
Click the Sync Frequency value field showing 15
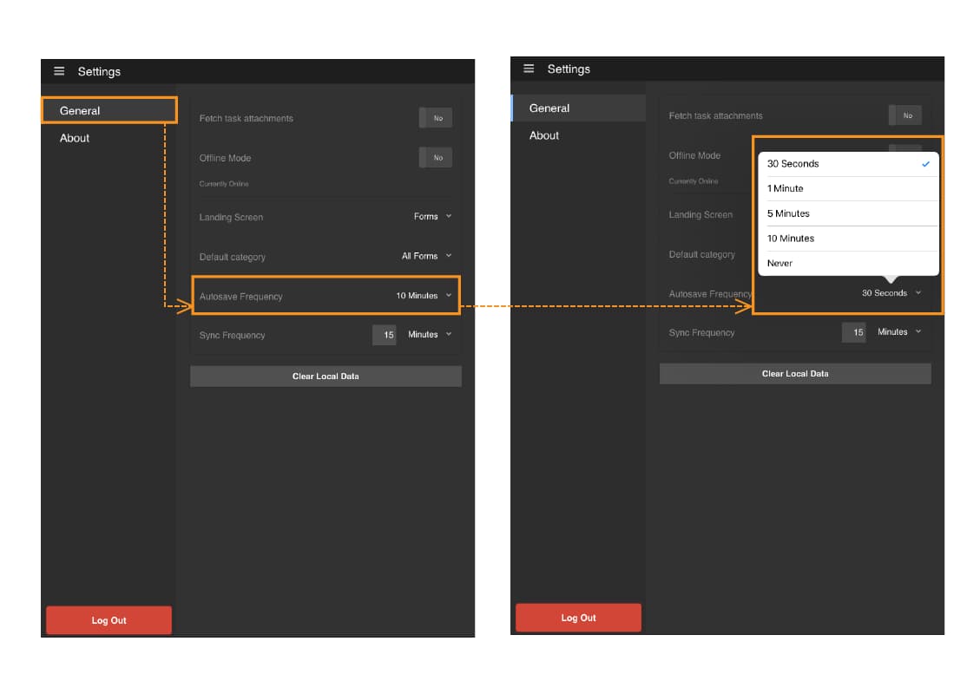(385, 335)
